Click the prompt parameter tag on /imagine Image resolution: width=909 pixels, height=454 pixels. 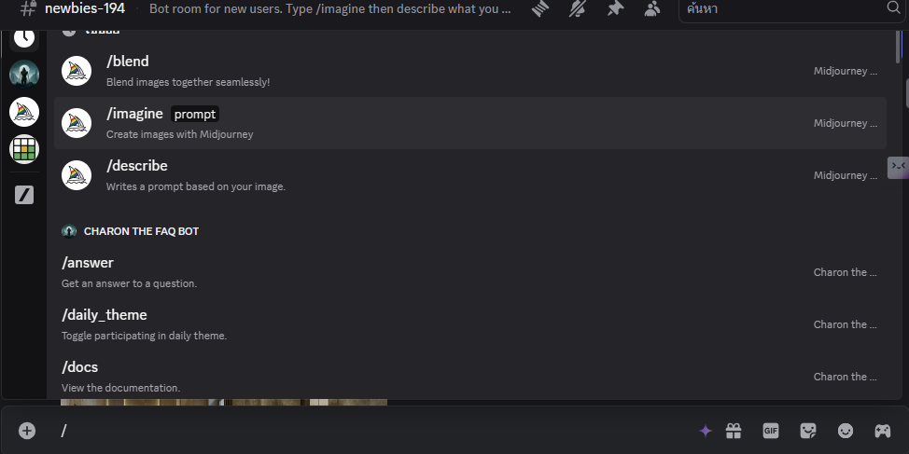click(x=195, y=114)
